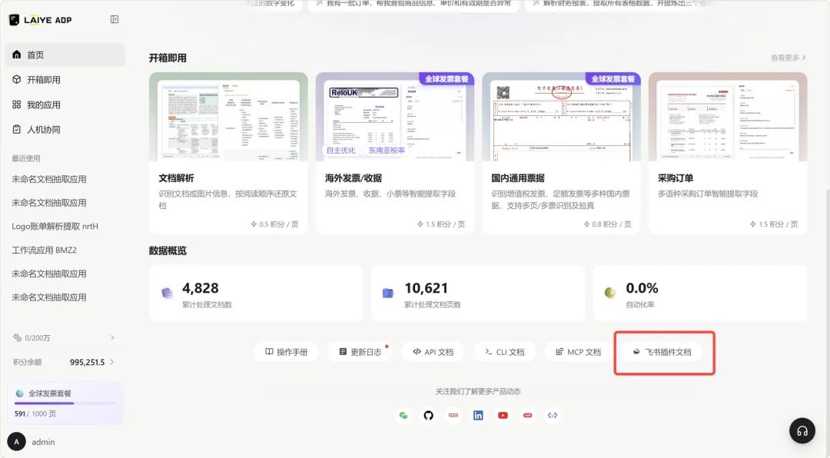The width and height of the screenshot is (830, 458).
Task: Expand the 0/200万 quota row chevron
Action: coord(112,338)
